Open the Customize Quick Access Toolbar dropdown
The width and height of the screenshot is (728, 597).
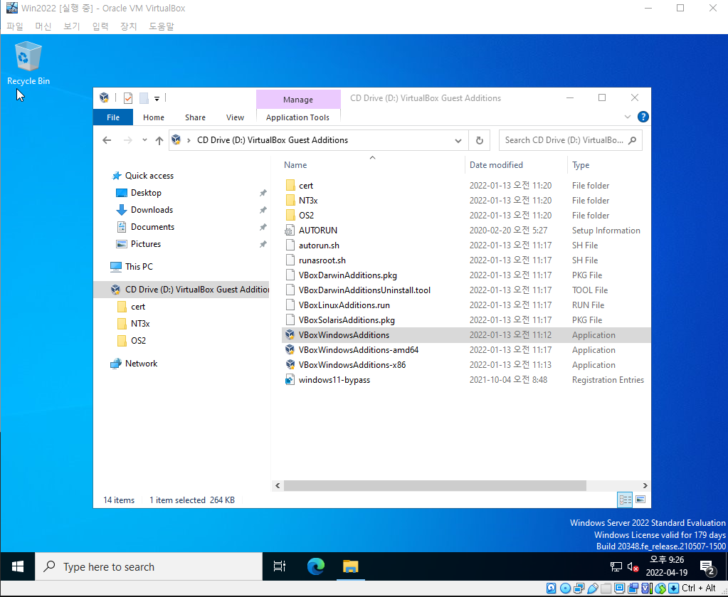click(x=157, y=98)
